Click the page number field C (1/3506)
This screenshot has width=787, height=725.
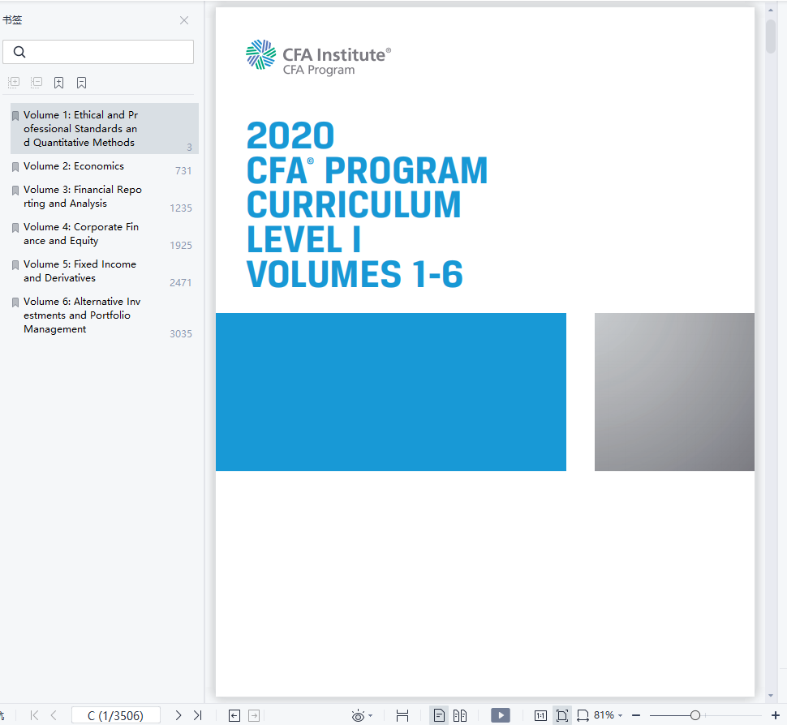coord(116,715)
